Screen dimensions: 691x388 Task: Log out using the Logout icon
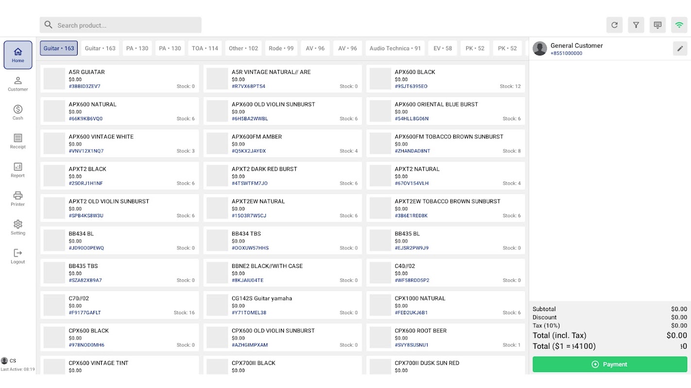click(x=18, y=256)
